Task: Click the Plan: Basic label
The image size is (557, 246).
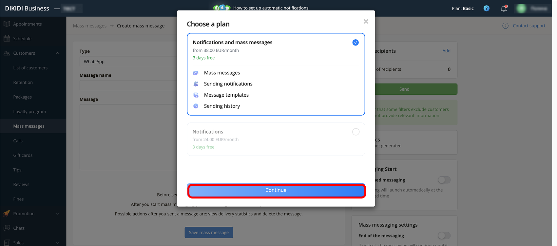Action: pos(463,9)
